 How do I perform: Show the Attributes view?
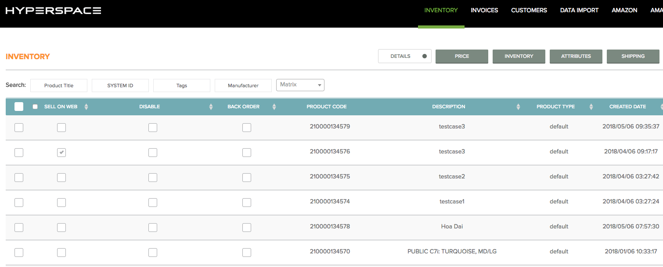pyautogui.click(x=576, y=56)
